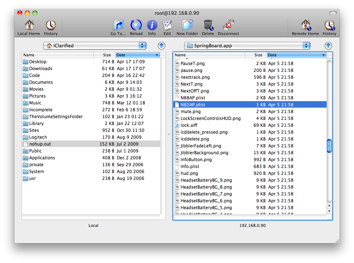Open the iClarified local path dropdown
Image resolution: width=354 pixels, height=263 pixels.
tap(95, 46)
